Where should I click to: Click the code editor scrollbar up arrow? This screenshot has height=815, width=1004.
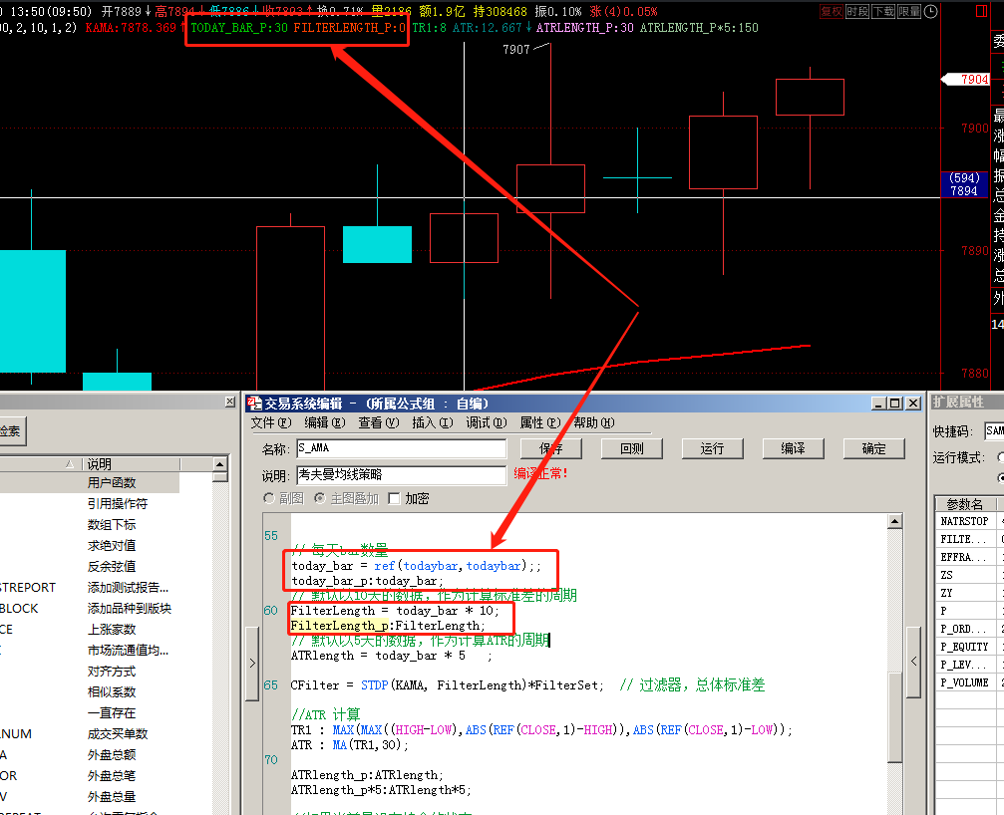pos(895,521)
